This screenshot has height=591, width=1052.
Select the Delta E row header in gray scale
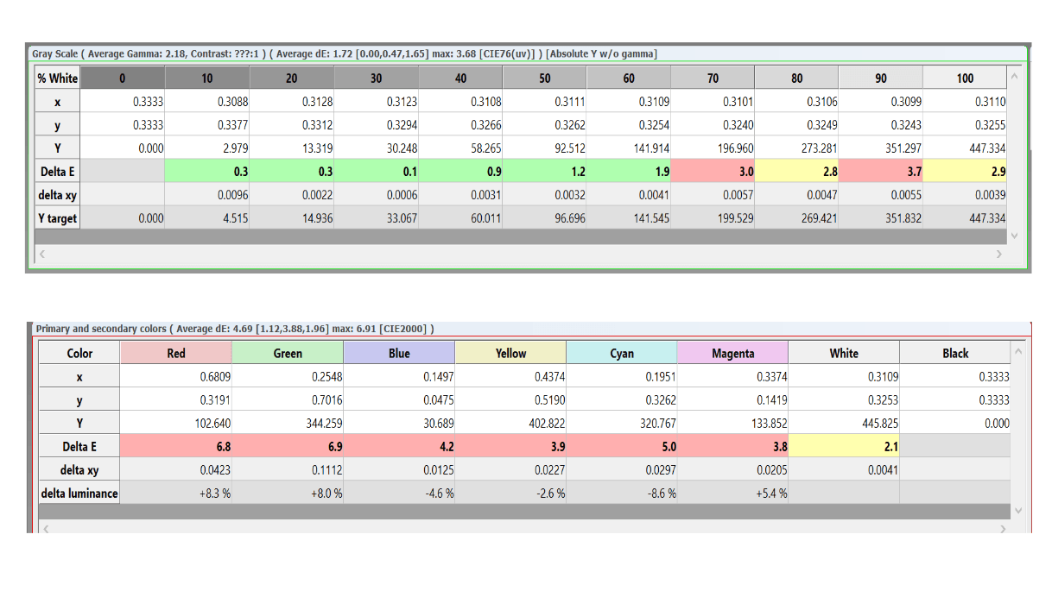click(x=57, y=172)
